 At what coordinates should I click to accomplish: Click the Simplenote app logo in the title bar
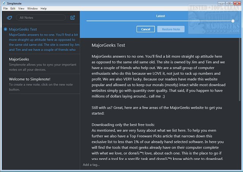click(x=4, y=3)
